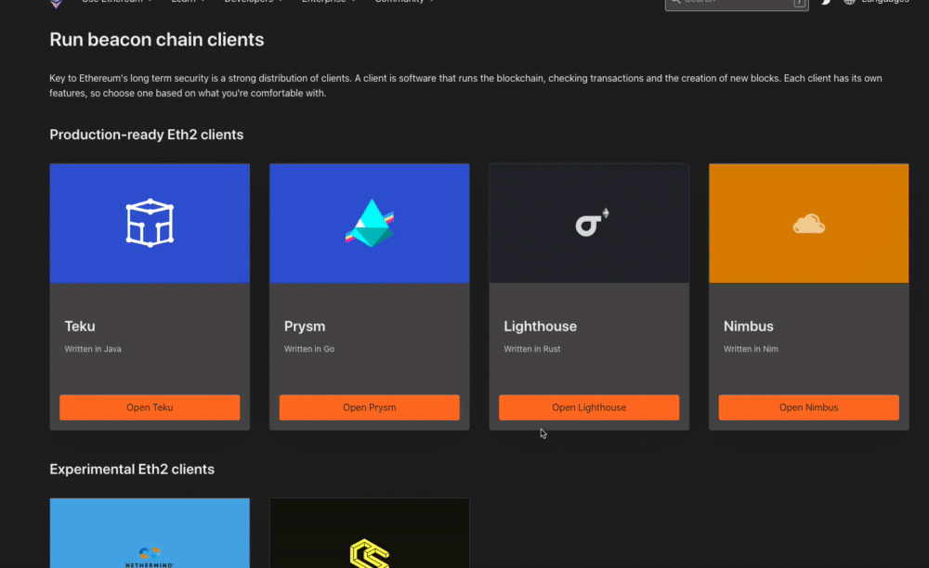Click the paragraph about Ethereum's long term security

pos(465,85)
